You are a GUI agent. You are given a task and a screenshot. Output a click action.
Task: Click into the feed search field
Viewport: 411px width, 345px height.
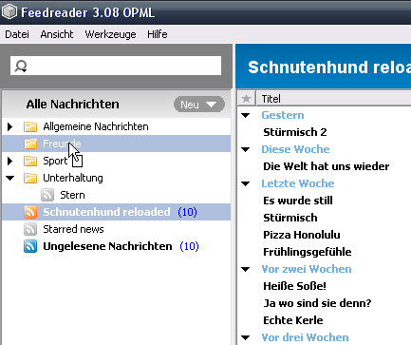click(116, 66)
